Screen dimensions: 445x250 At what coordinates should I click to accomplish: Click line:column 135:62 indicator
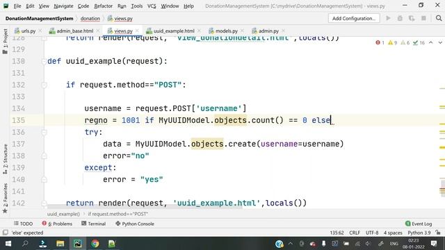(x=337, y=233)
